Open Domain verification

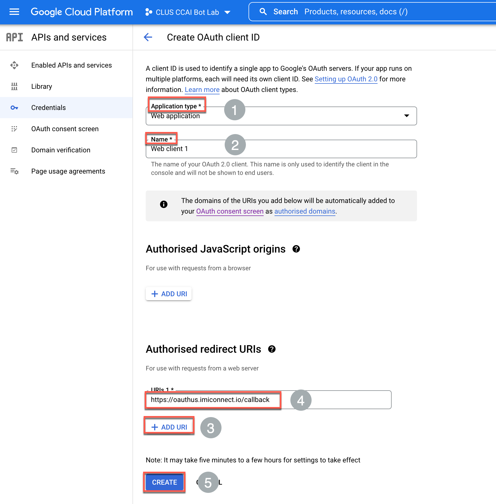[x=66, y=150]
